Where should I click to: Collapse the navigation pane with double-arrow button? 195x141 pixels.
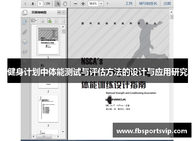click(x=59, y=12)
